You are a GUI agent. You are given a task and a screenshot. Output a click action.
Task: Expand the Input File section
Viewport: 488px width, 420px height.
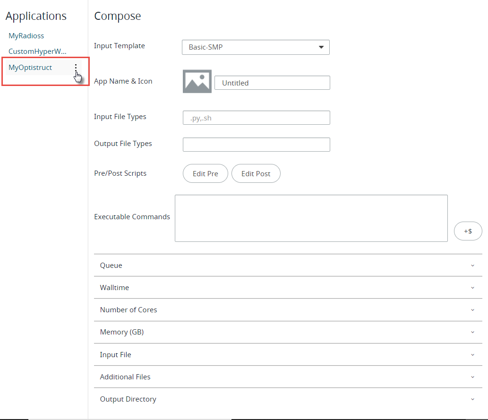288,355
